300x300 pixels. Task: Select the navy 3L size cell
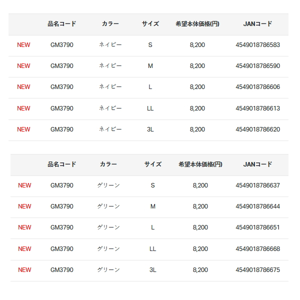point(150,129)
